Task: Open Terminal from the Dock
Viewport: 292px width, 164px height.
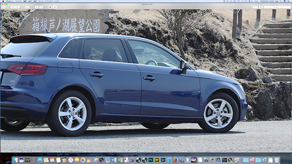Action: point(224,160)
